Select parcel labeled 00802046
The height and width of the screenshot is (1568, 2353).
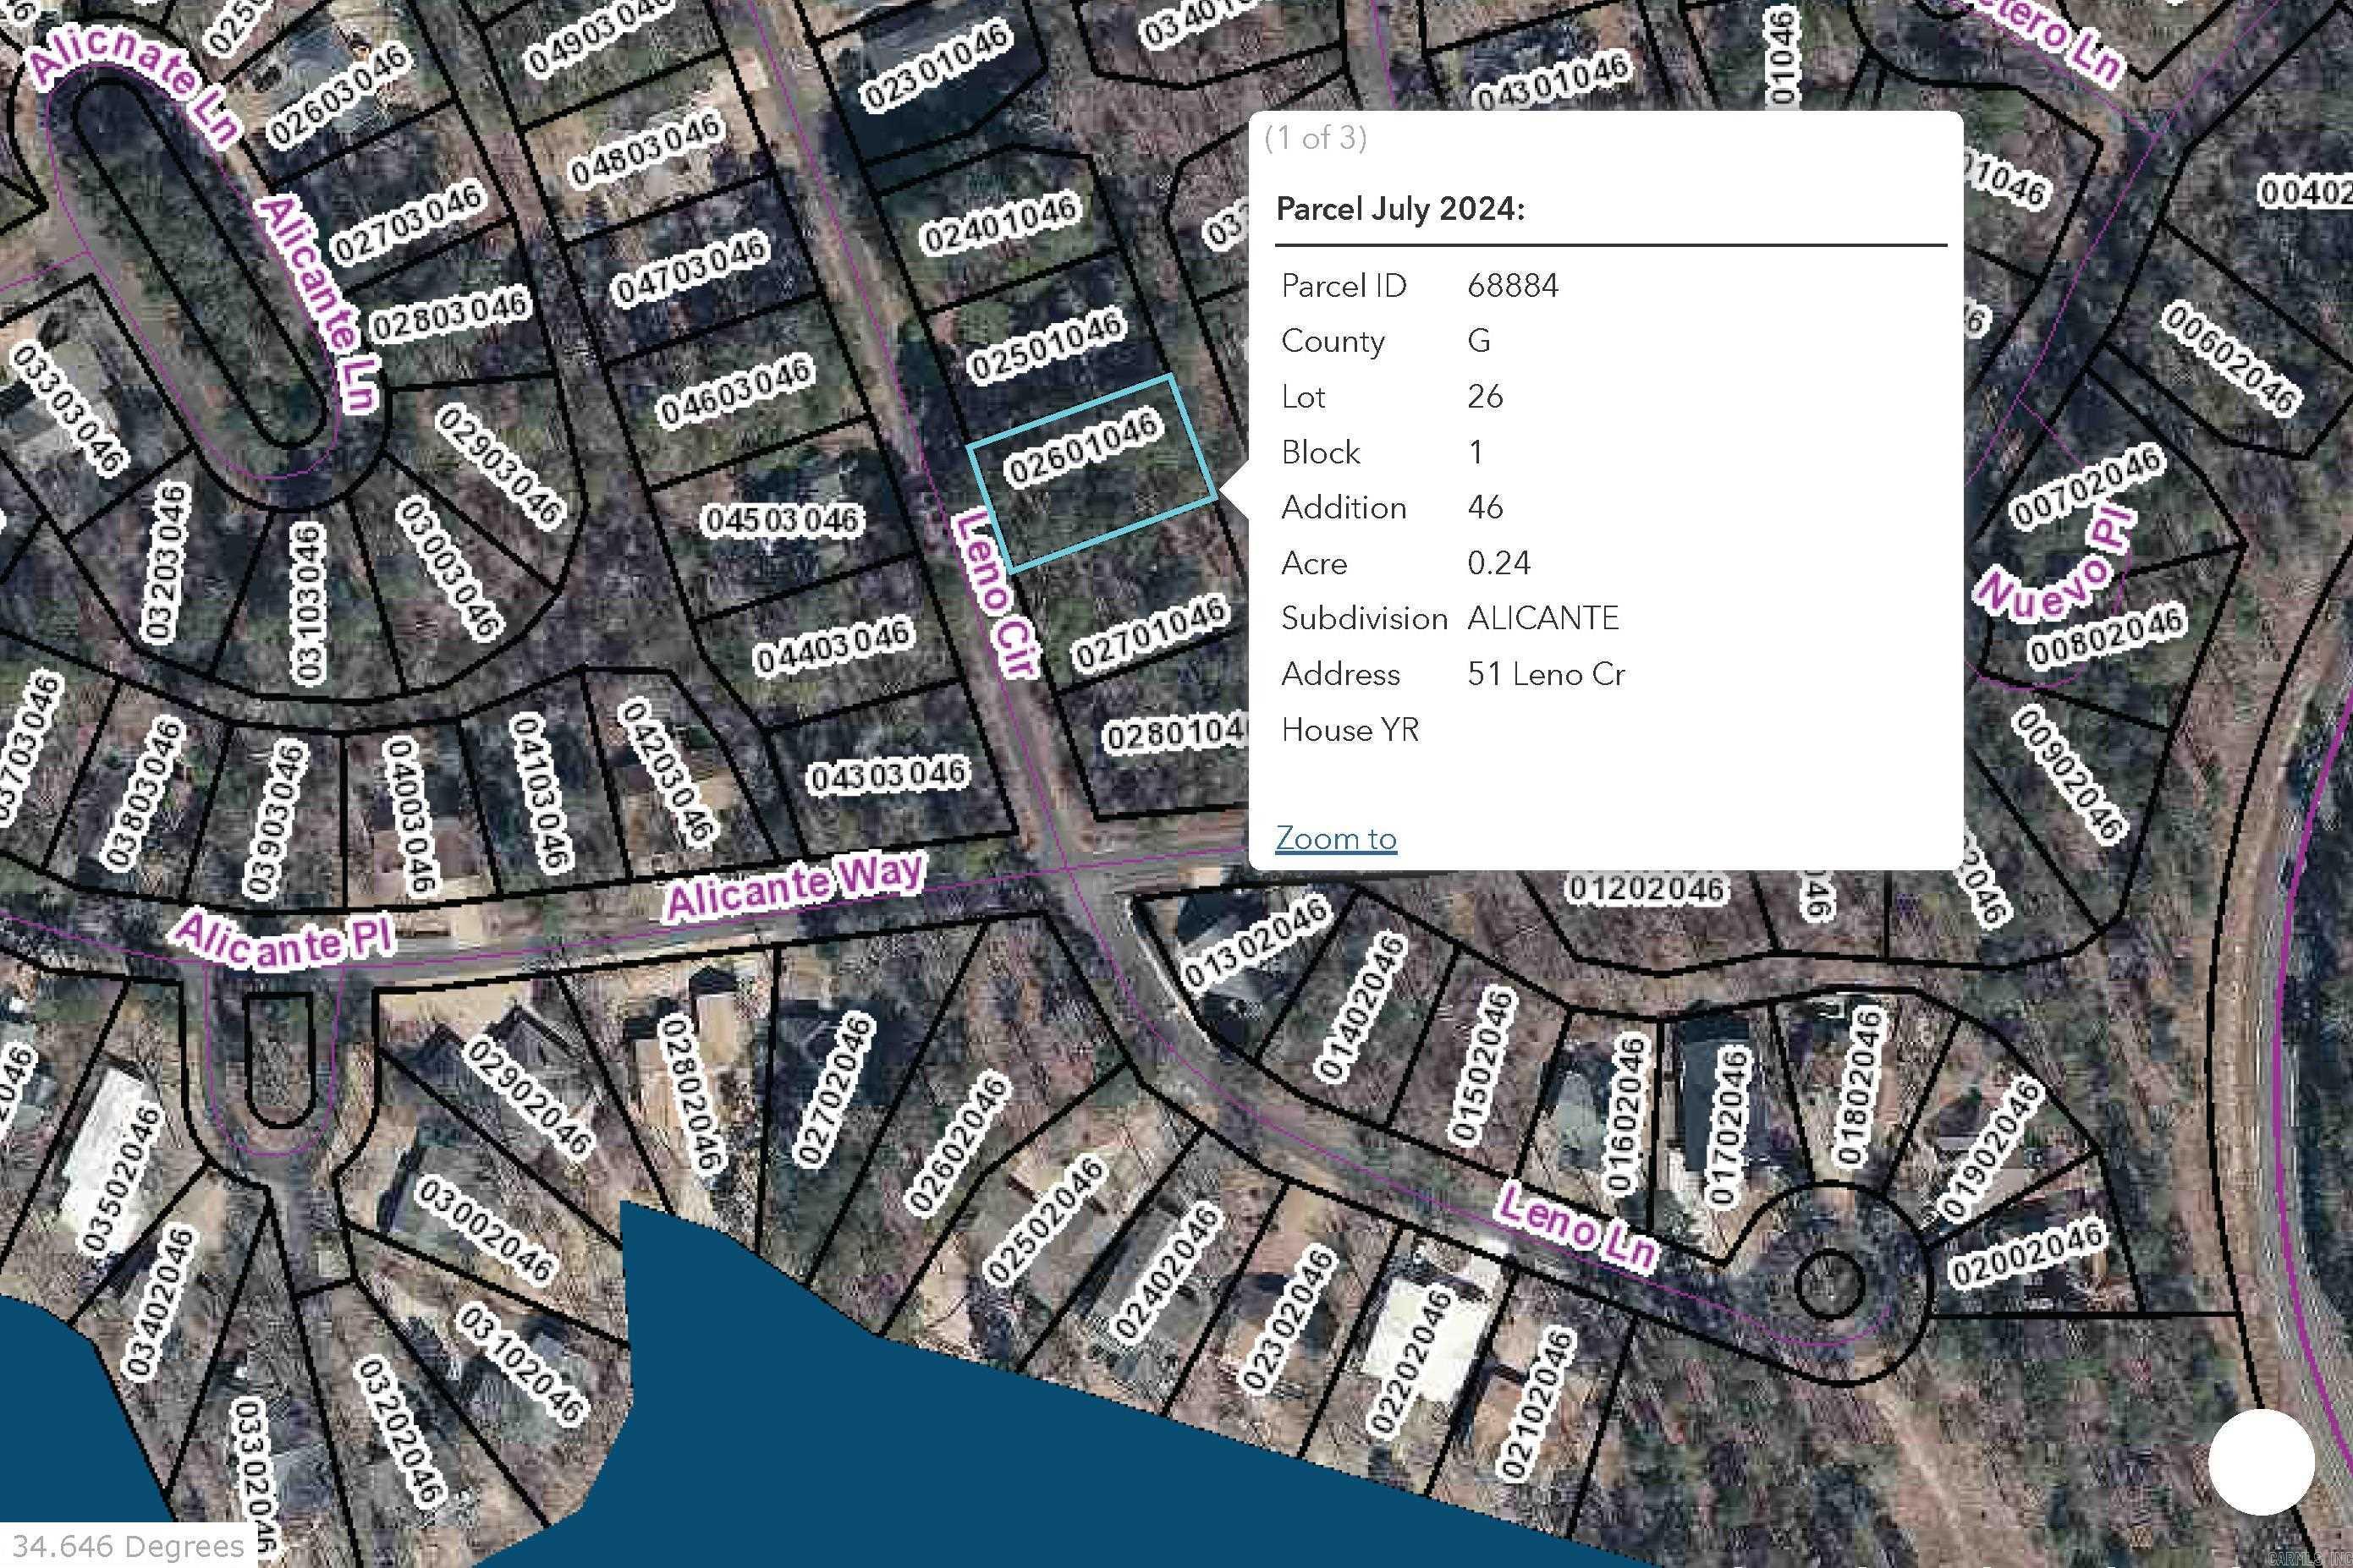point(2106,636)
